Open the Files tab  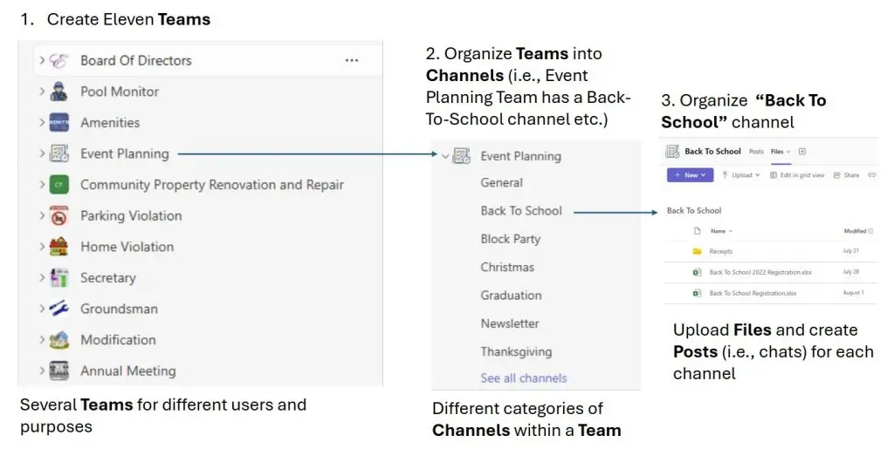point(781,152)
